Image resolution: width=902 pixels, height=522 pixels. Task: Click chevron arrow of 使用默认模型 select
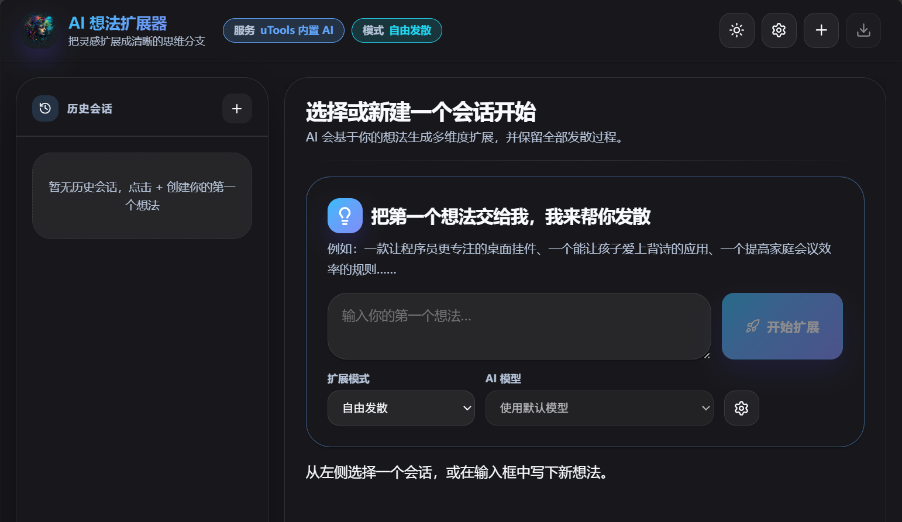[x=705, y=408]
